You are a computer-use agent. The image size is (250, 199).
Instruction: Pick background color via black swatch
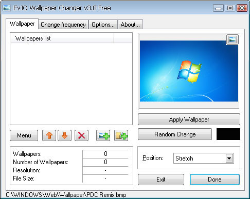pyautogui.click(x=228, y=134)
